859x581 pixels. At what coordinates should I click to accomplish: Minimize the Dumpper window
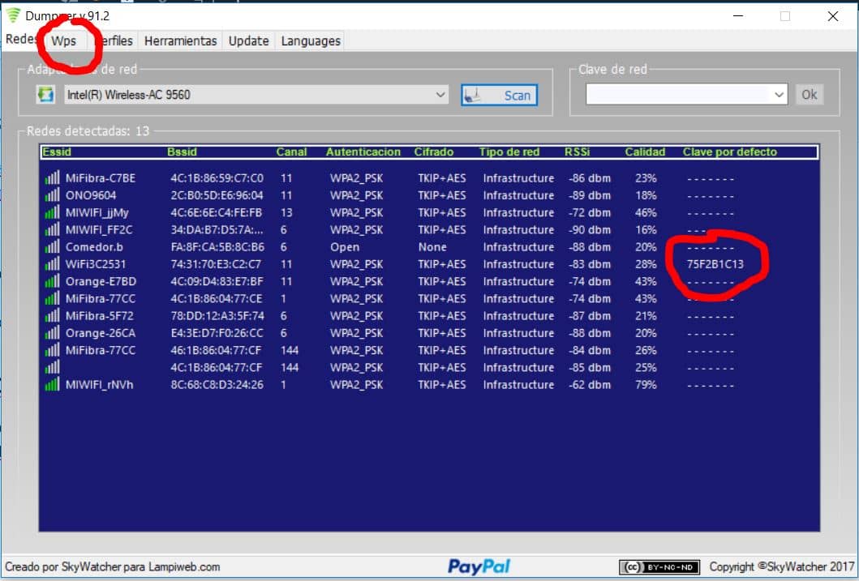pos(738,16)
